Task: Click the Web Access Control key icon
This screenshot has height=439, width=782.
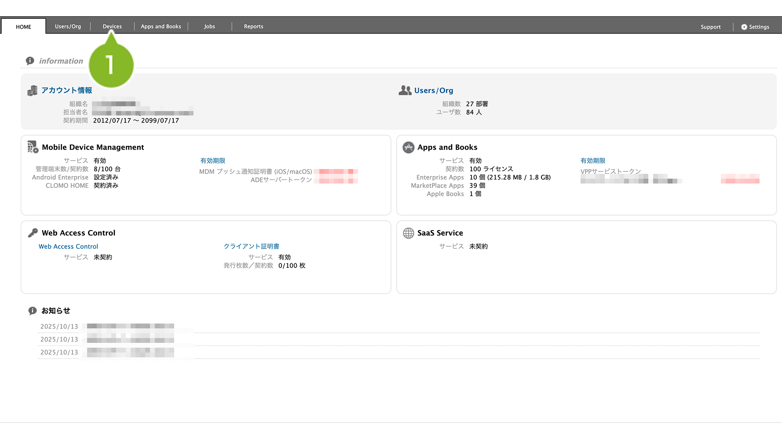Action: click(x=33, y=233)
